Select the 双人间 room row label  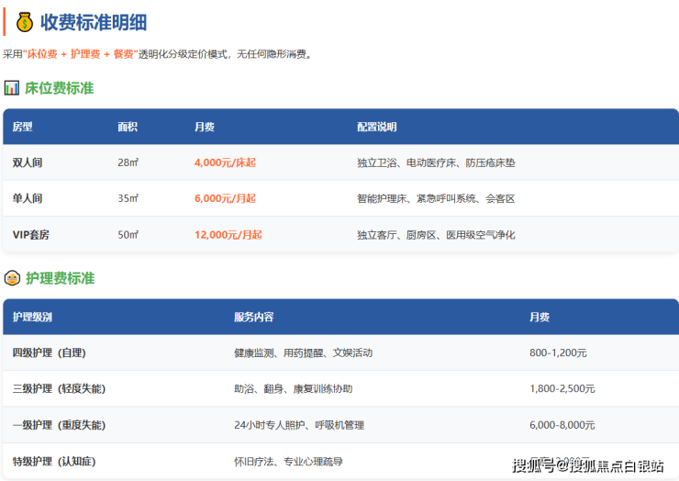pyautogui.click(x=28, y=162)
